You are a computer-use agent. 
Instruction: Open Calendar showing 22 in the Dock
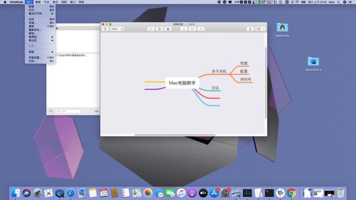(103, 193)
